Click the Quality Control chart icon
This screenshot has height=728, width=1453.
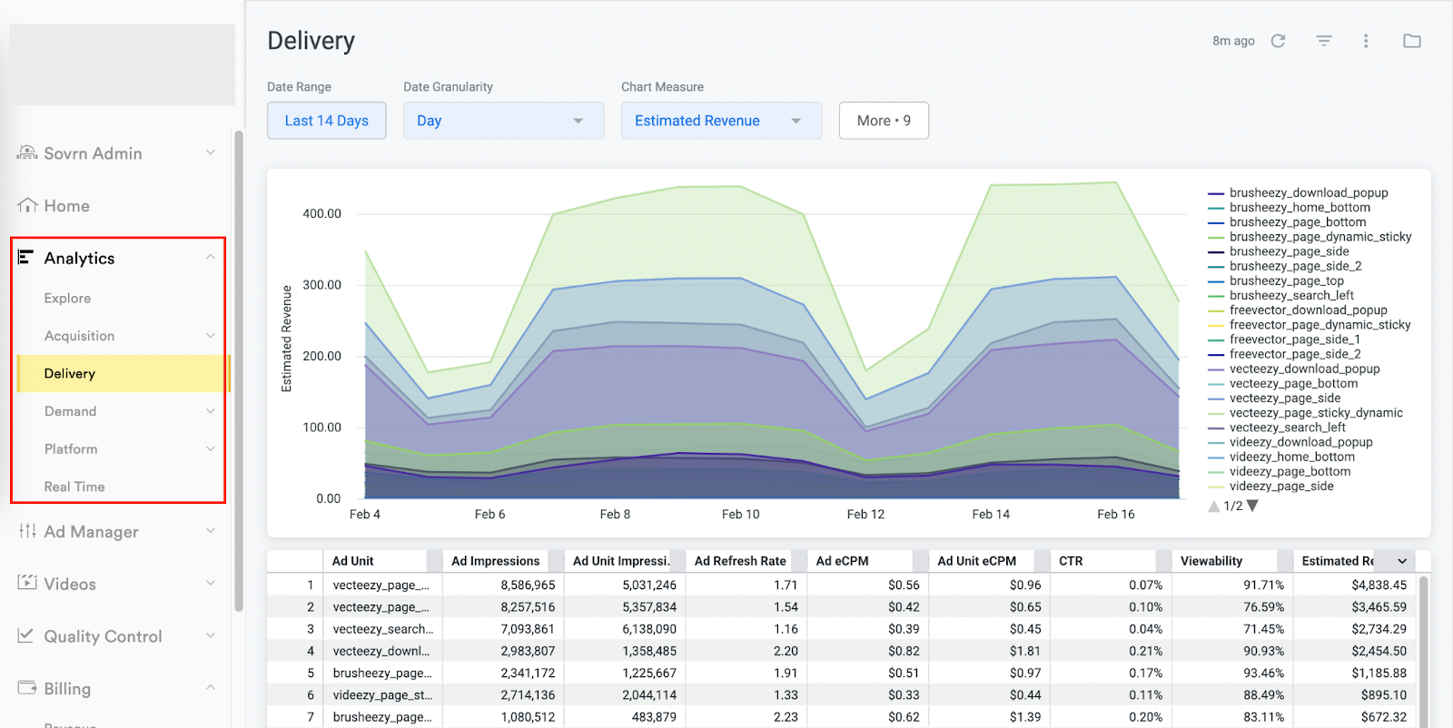(x=27, y=635)
